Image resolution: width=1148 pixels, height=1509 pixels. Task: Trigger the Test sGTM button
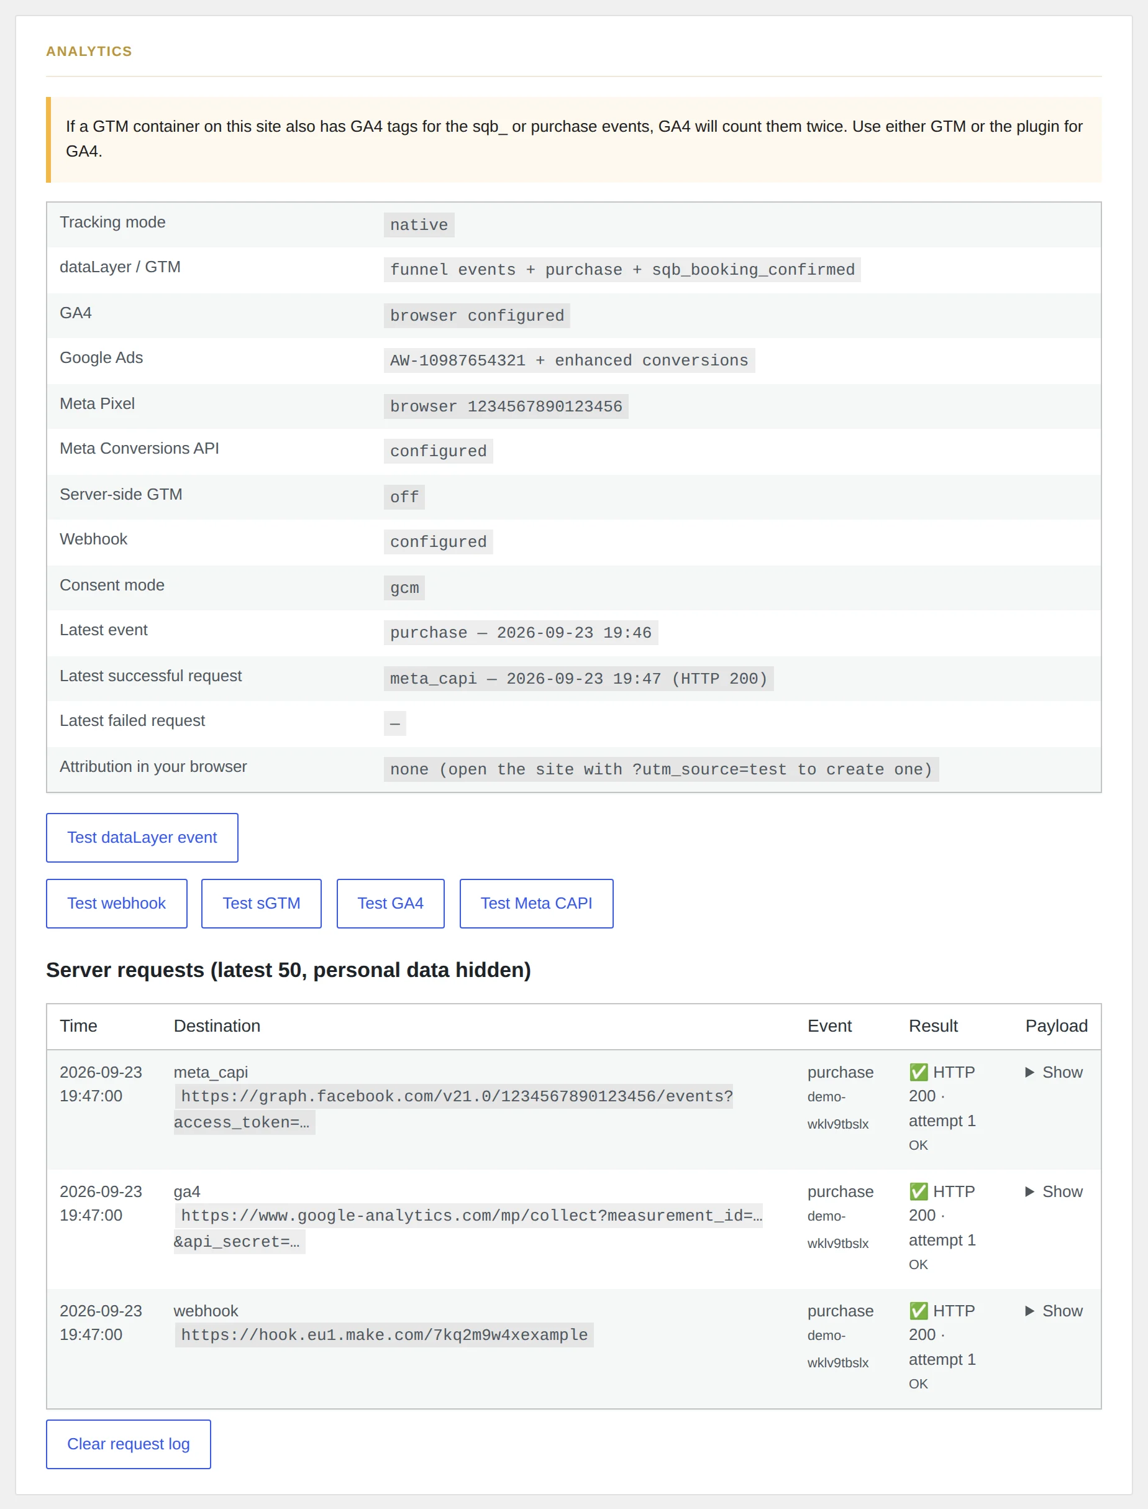[x=262, y=903]
